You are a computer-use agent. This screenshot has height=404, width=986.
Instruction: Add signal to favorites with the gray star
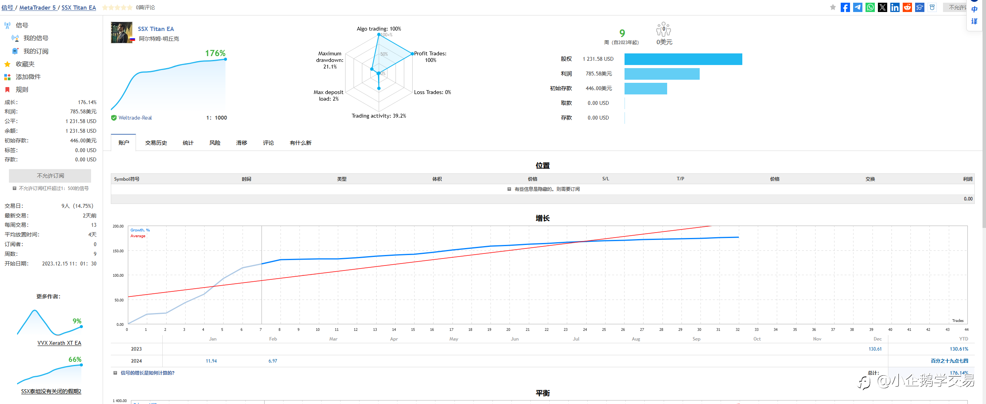(833, 7)
